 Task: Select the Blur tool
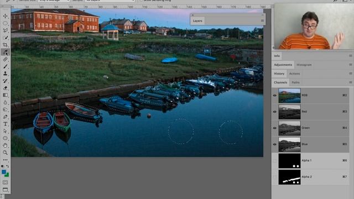click(5, 102)
